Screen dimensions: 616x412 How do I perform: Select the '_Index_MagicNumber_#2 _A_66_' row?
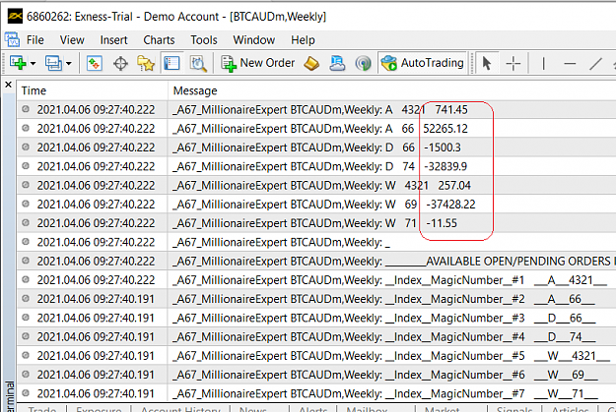316,299
